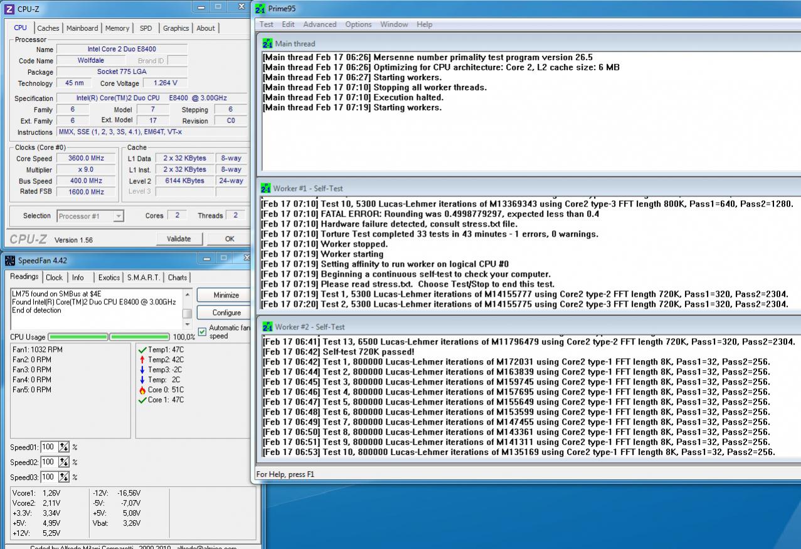Click the SpeedFan log scrollbar down arrow

187,325
